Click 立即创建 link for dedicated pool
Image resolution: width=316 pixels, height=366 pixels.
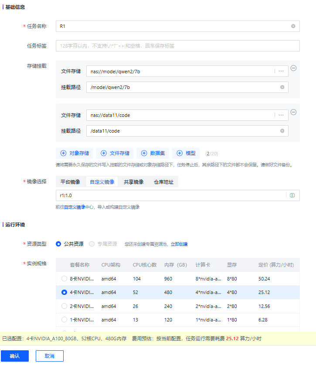(179, 244)
